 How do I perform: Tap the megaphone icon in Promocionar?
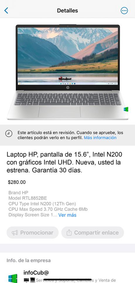[15, 233]
